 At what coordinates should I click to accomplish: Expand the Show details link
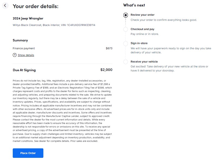click(x=26, y=55)
